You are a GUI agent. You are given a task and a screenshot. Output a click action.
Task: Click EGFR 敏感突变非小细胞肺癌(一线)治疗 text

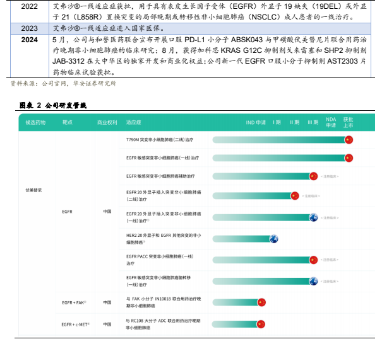point(162,158)
